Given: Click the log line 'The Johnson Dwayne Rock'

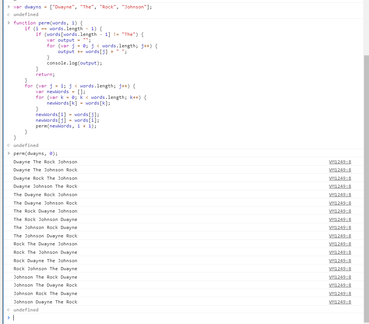Looking at the screenshot, I should [x=46, y=236].
